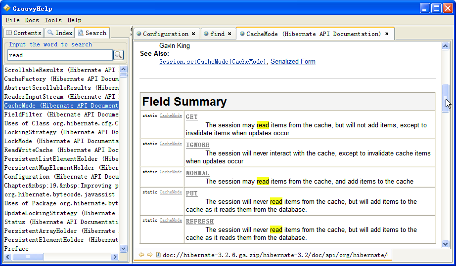Screen dimensions: 456x266
Task: Click the document icon beside the address
Action: click(158, 255)
